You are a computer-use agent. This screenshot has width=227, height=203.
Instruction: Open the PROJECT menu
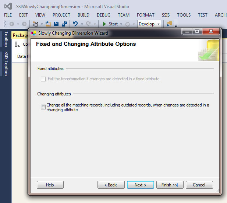click(61, 15)
